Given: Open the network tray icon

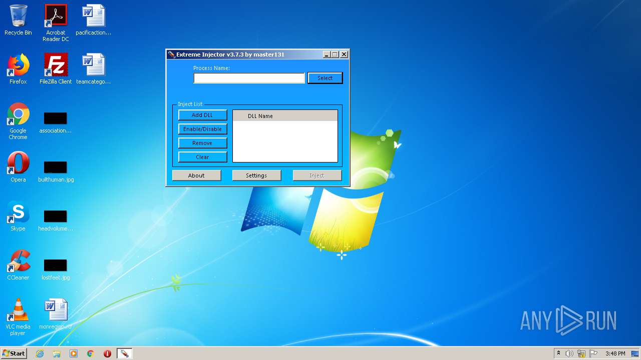Looking at the screenshot, I should (x=581, y=353).
